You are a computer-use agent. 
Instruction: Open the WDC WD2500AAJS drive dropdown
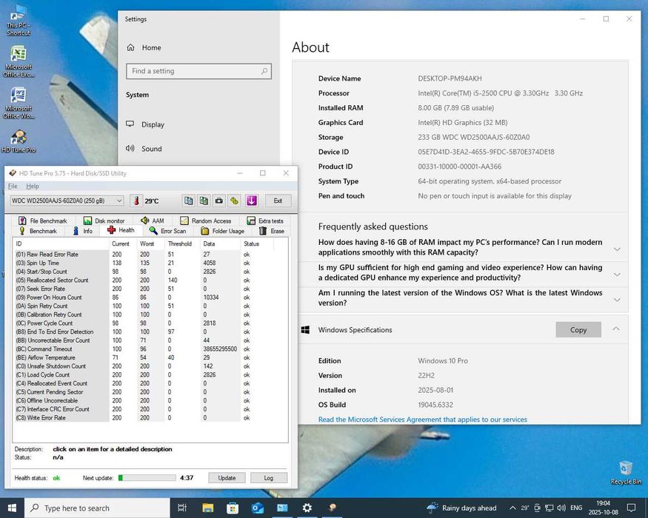(x=67, y=201)
